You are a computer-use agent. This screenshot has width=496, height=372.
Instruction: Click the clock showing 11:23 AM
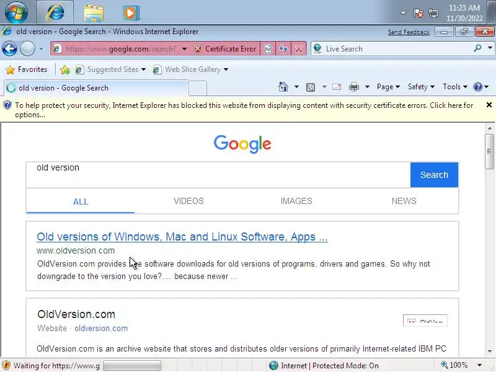[464, 13]
